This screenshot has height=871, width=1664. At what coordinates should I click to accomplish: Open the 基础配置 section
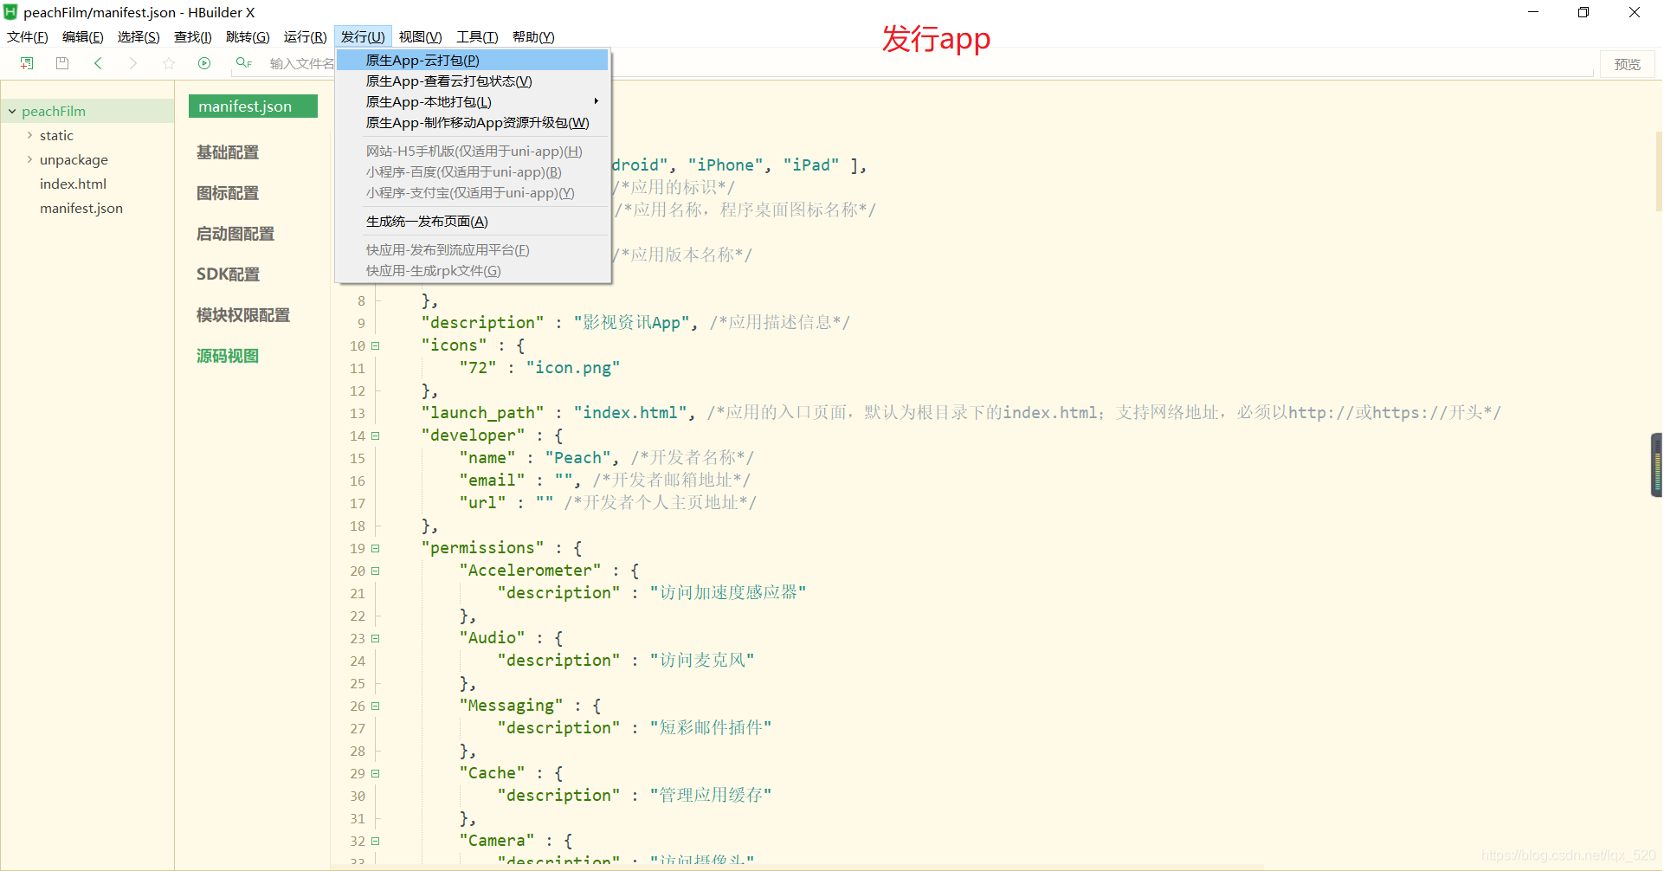pyautogui.click(x=228, y=152)
